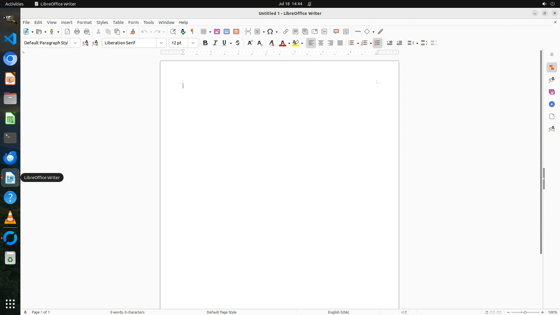Click the Insert Hyperlink icon

(x=286, y=32)
